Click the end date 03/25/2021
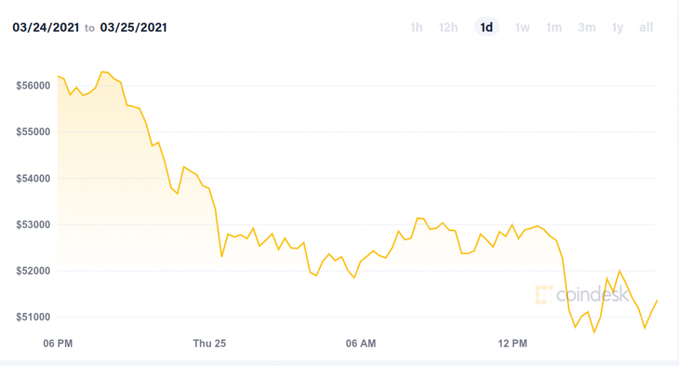The height and width of the screenshot is (366, 679). 134,28
